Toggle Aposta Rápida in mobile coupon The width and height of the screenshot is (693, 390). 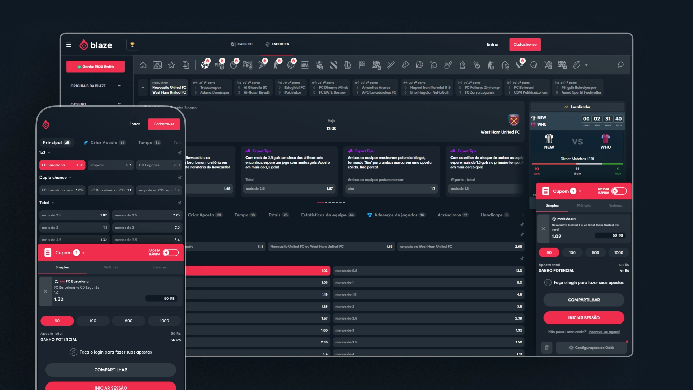click(x=170, y=252)
